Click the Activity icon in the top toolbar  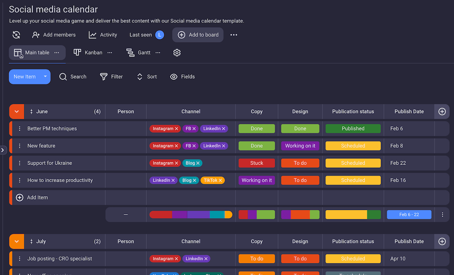point(92,34)
